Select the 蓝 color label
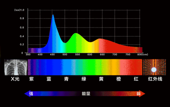The height and width of the screenshot is (107, 170). [x=49, y=79]
